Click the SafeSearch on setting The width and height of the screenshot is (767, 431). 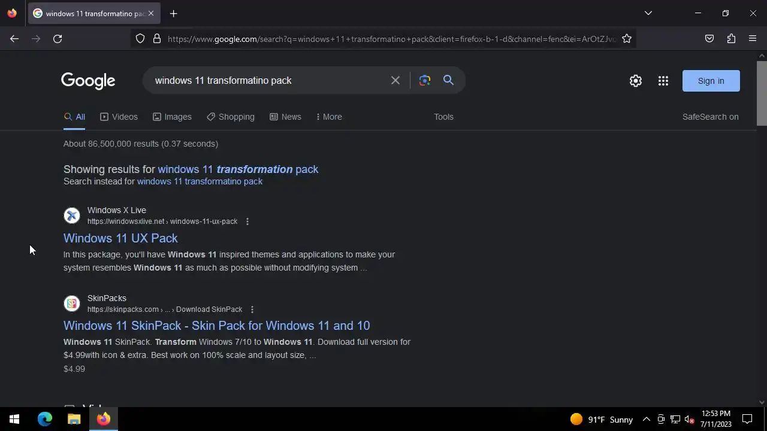711,117
